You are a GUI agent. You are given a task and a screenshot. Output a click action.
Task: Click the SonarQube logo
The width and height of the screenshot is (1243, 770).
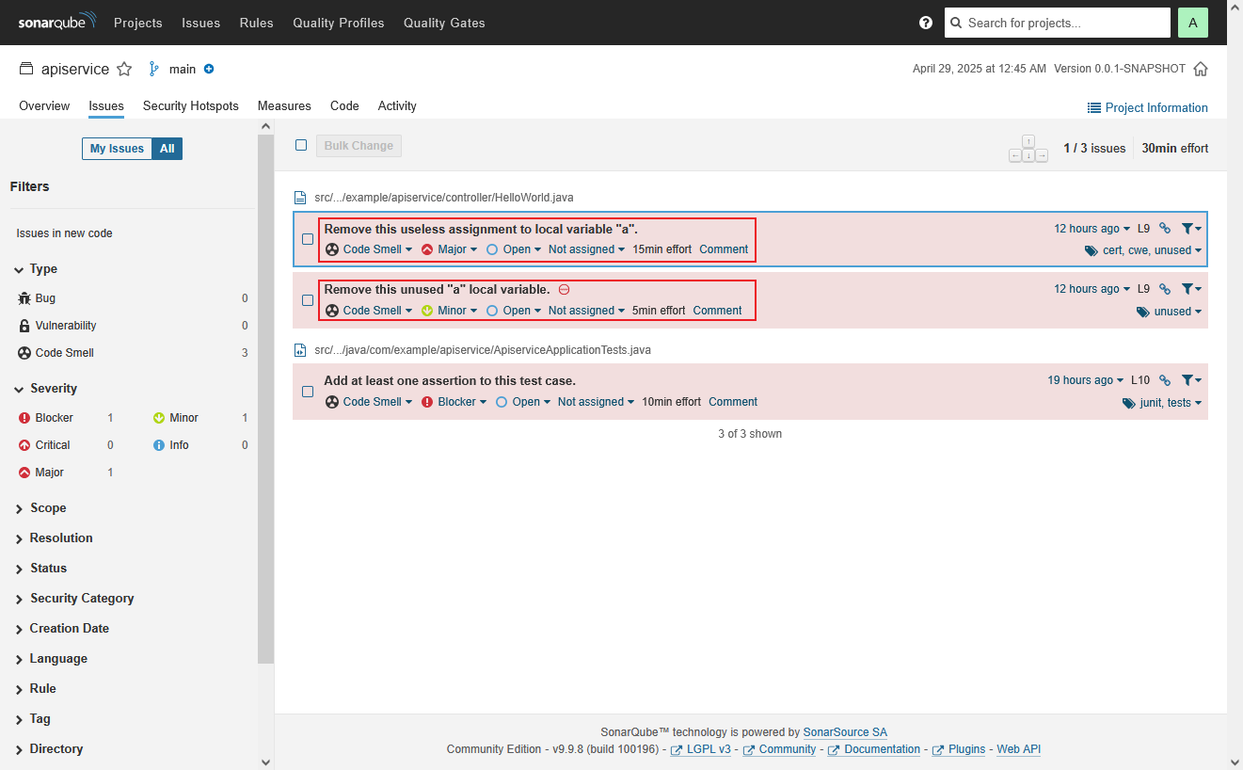click(56, 23)
